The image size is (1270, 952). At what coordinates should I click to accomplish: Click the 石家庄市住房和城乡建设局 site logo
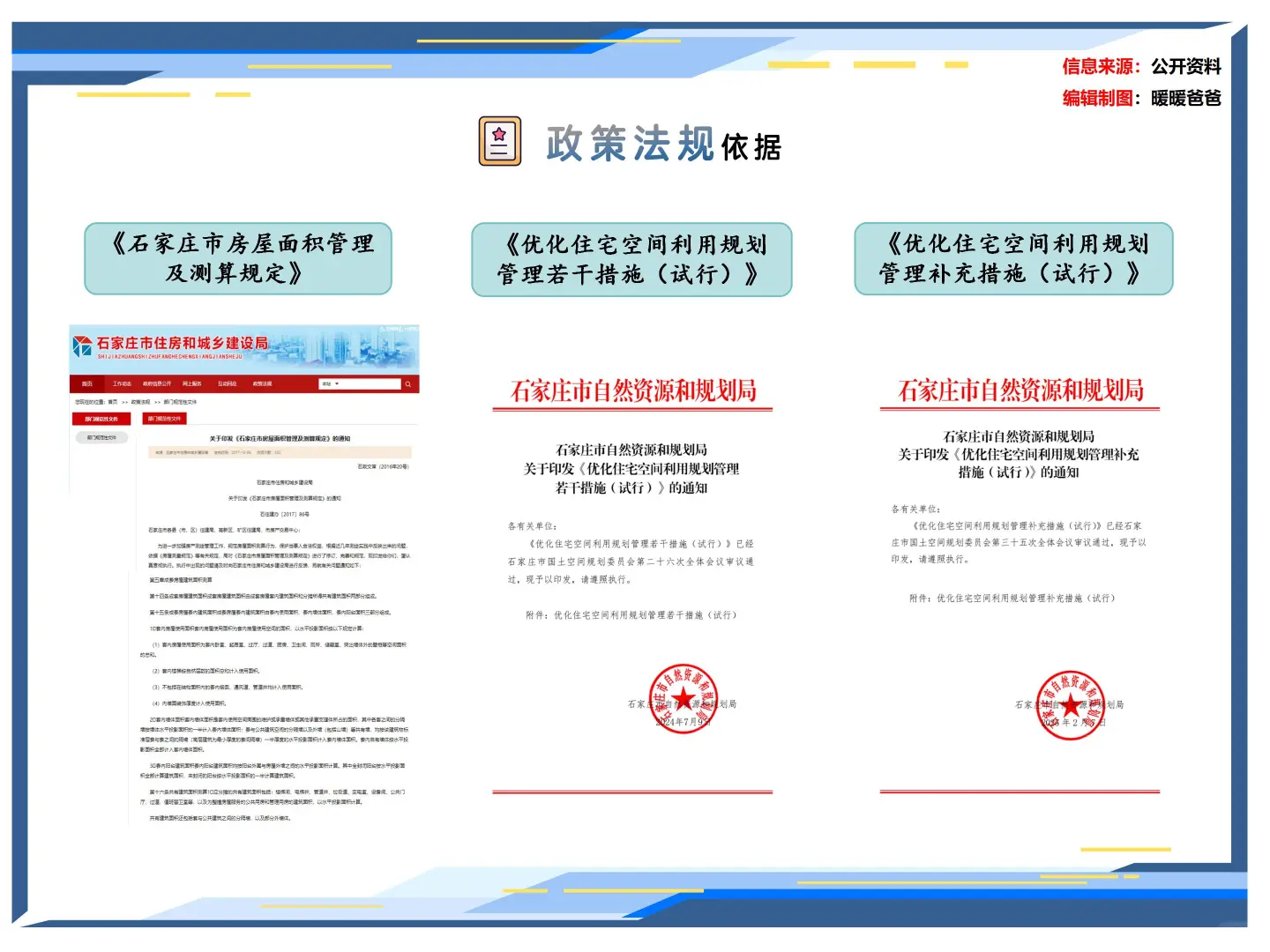click(171, 346)
